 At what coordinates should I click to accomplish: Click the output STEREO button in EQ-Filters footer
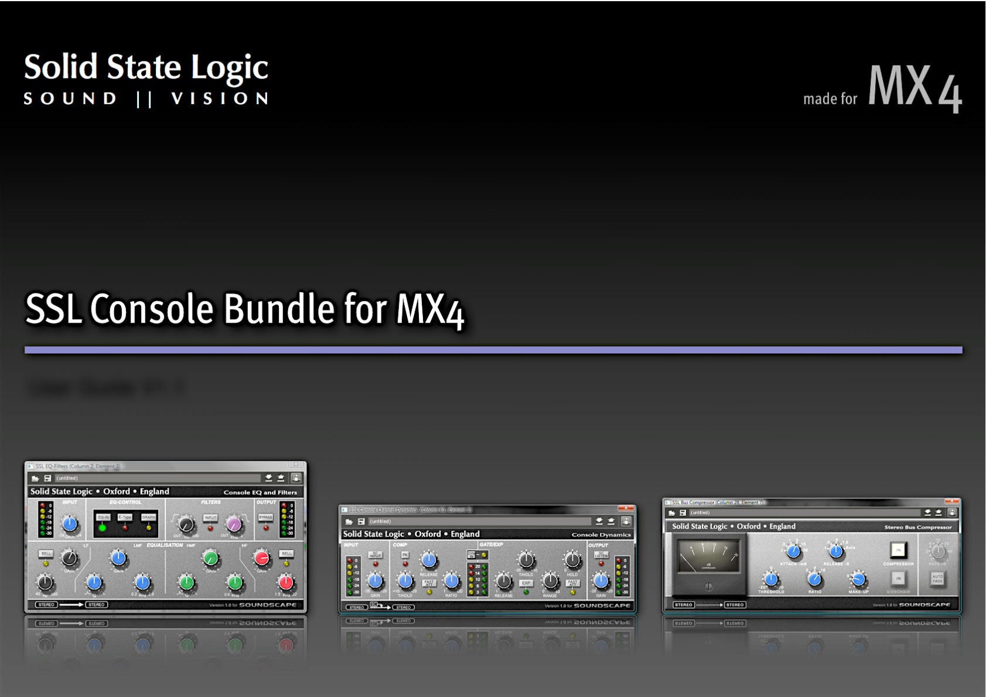(x=97, y=605)
